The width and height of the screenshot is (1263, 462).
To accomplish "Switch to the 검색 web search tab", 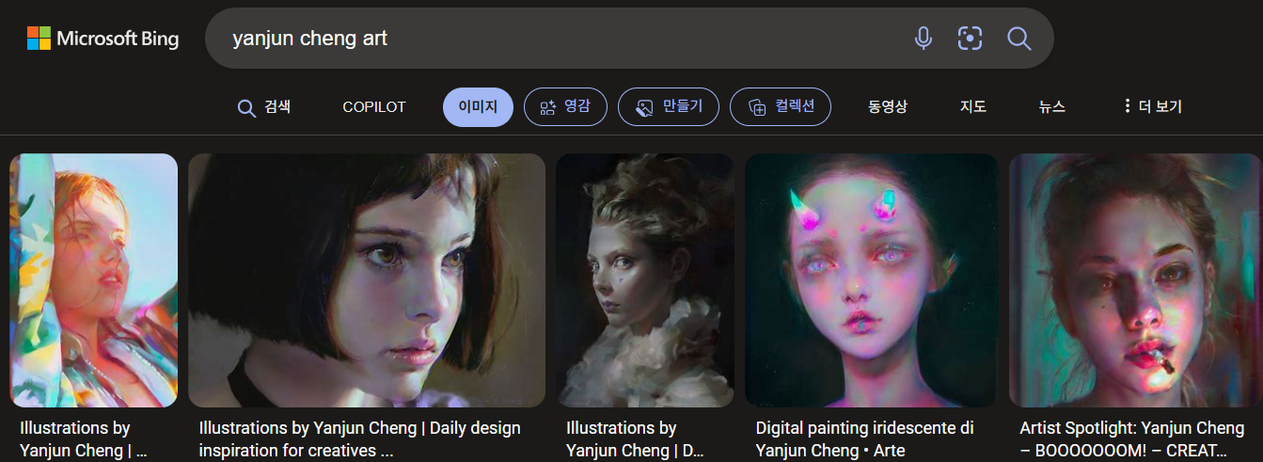I will 264,107.
